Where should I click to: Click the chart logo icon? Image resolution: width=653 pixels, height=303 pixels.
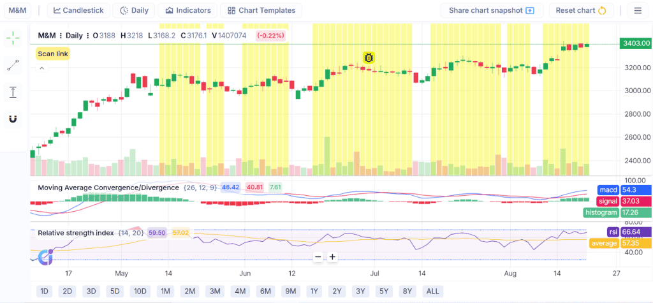(45, 257)
